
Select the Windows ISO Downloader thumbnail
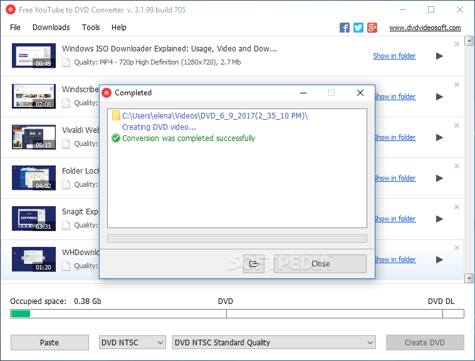point(34,55)
